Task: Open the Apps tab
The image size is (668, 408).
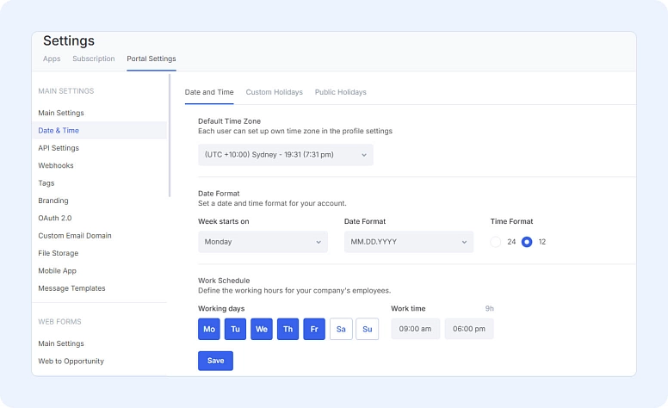Action: click(x=52, y=59)
